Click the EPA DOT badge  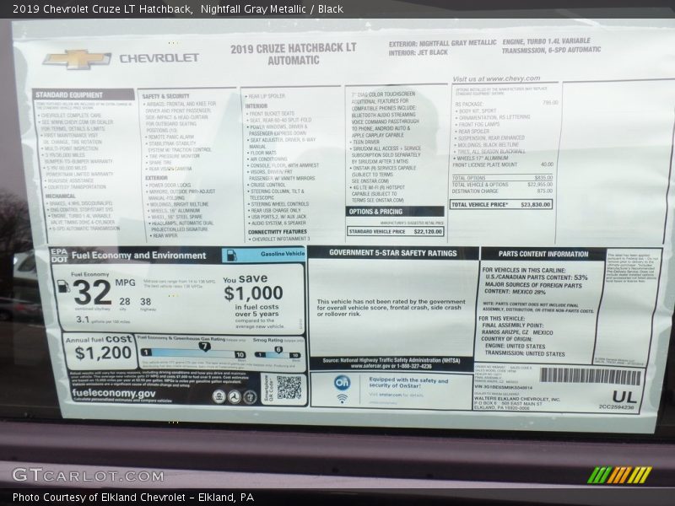tap(59, 256)
